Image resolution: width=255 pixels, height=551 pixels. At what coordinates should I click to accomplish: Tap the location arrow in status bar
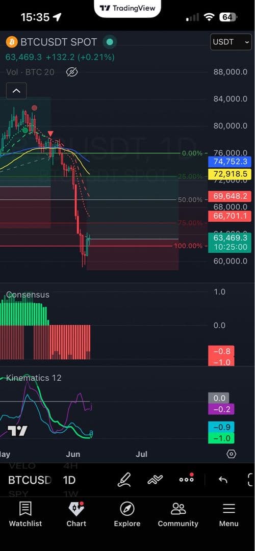coord(56,17)
